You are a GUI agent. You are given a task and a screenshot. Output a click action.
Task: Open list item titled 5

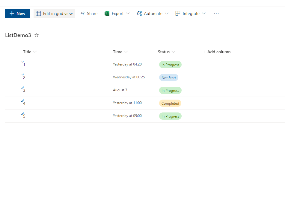pyautogui.click(x=24, y=116)
